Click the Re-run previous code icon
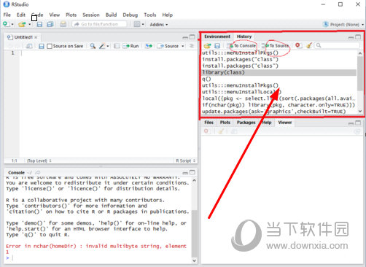366x267 pixels. pyautogui.click(x=149, y=46)
